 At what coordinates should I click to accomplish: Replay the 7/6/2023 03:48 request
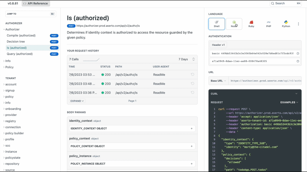pos(193,83)
